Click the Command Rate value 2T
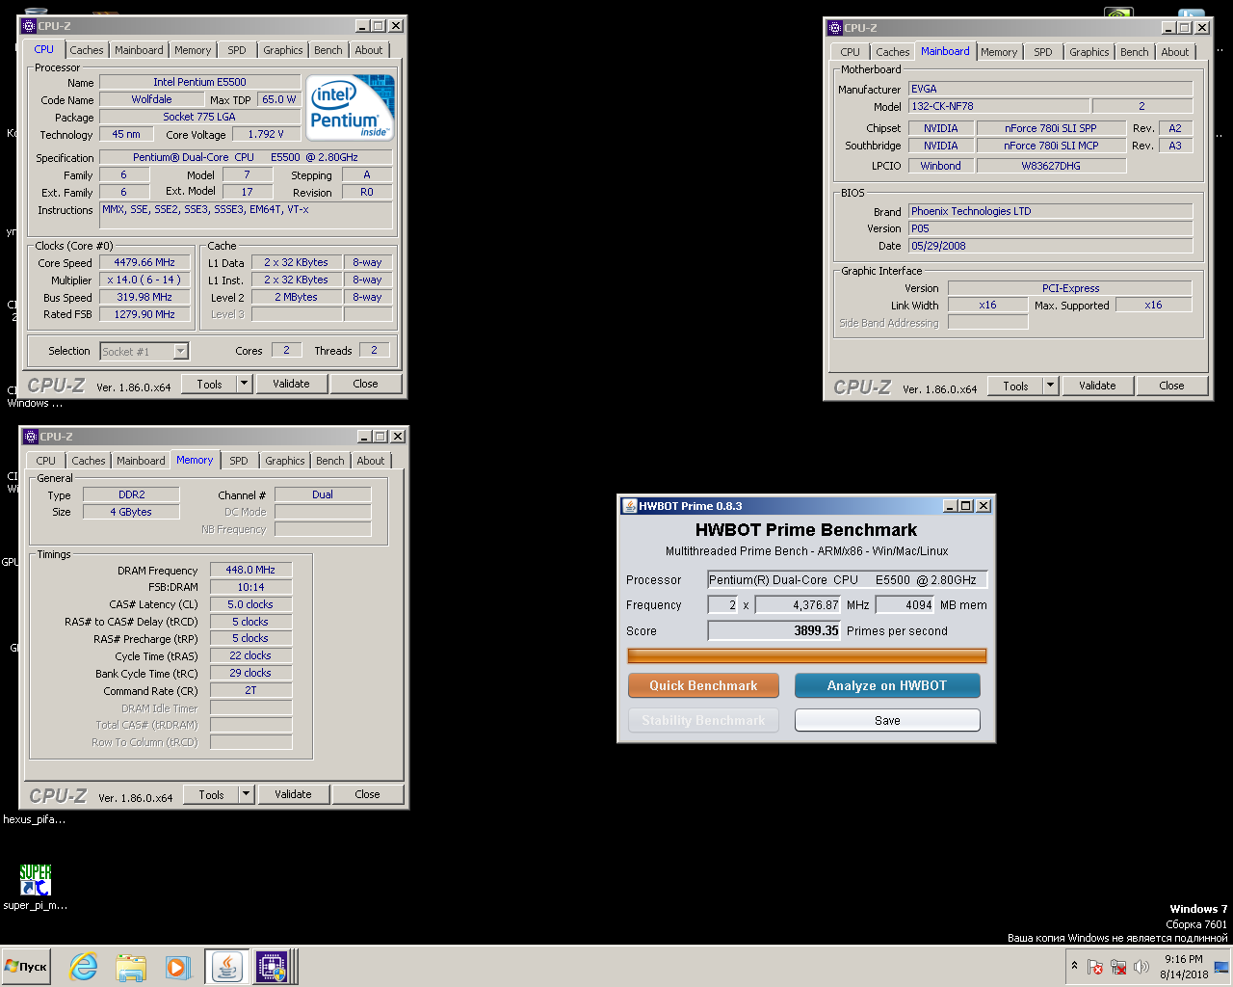Viewport: 1233px width, 987px height. pos(250,690)
